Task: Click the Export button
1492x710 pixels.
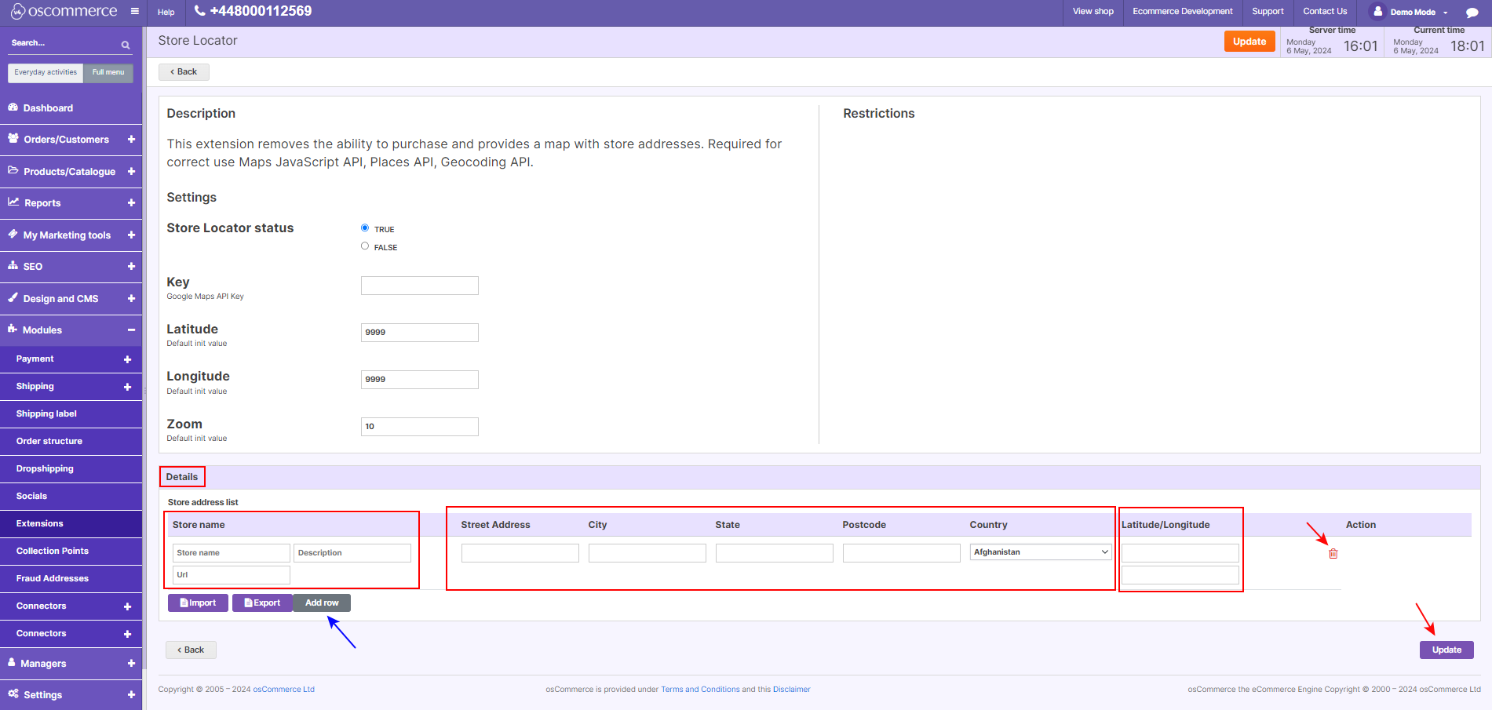Action: pyautogui.click(x=262, y=603)
